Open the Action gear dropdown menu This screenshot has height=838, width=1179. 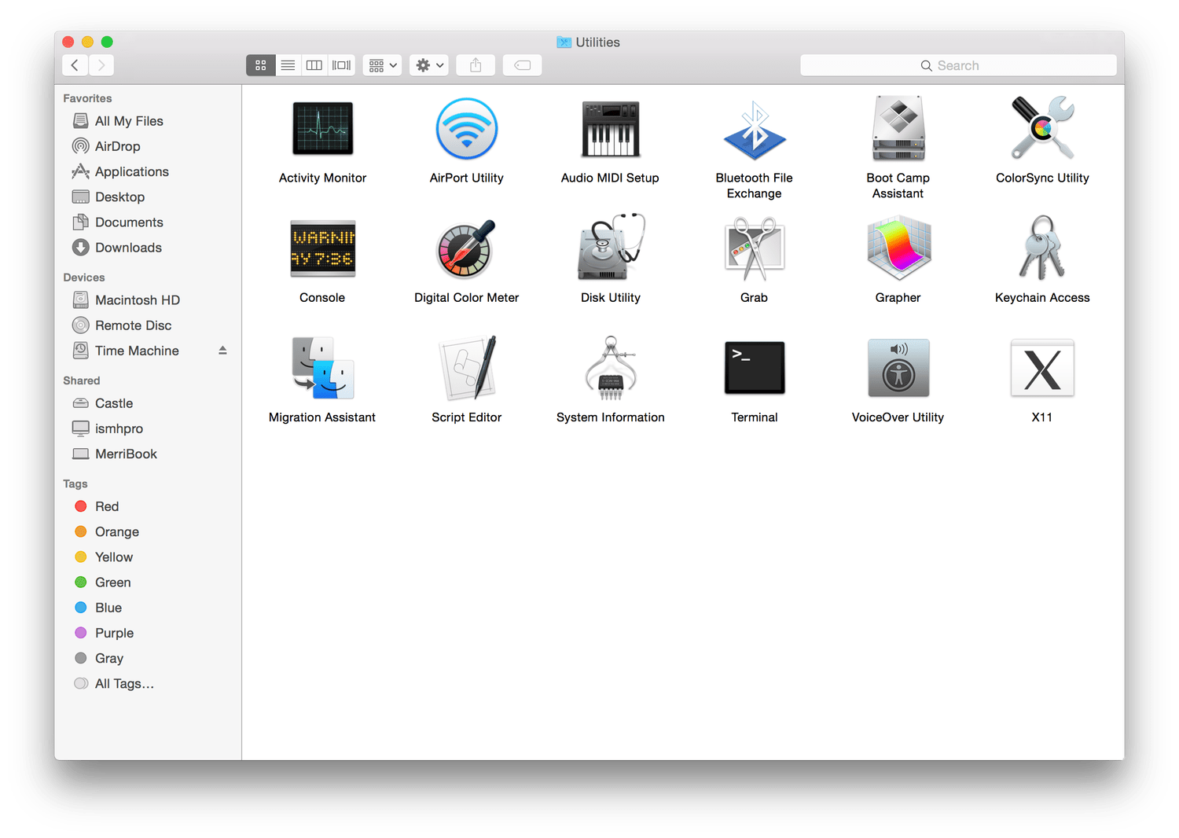(x=429, y=65)
